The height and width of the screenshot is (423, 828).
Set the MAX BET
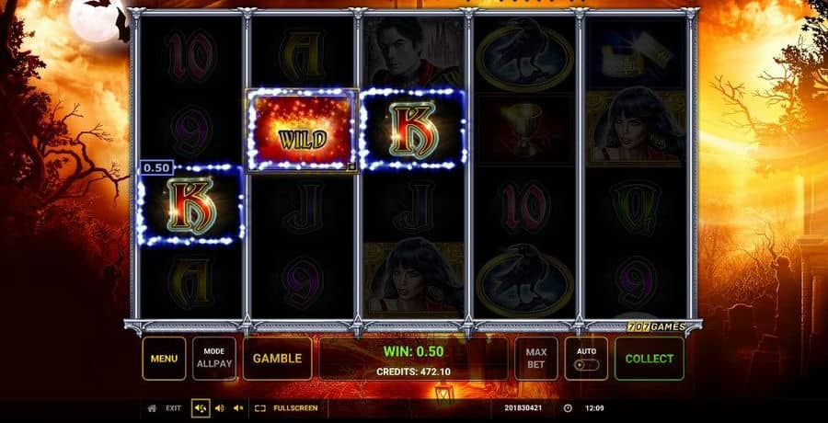pyautogui.click(x=536, y=359)
